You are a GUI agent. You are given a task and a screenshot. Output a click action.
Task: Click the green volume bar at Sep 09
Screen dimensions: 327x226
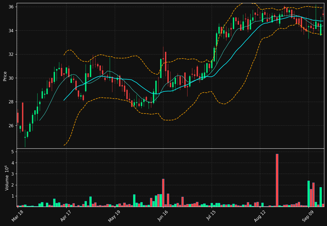pyautogui.click(x=308, y=194)
